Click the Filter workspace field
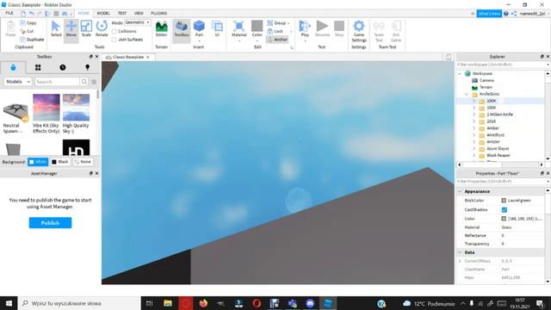The height and width of the screenshot is (310, 551). 501,65
